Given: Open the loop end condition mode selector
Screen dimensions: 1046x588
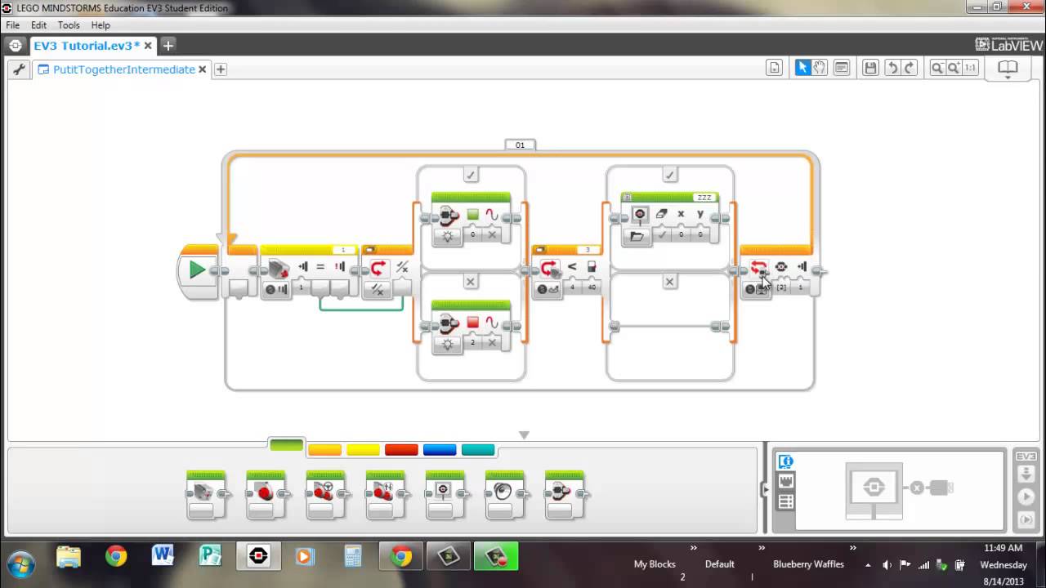Looking at the screenshot, I should [757, 289].
